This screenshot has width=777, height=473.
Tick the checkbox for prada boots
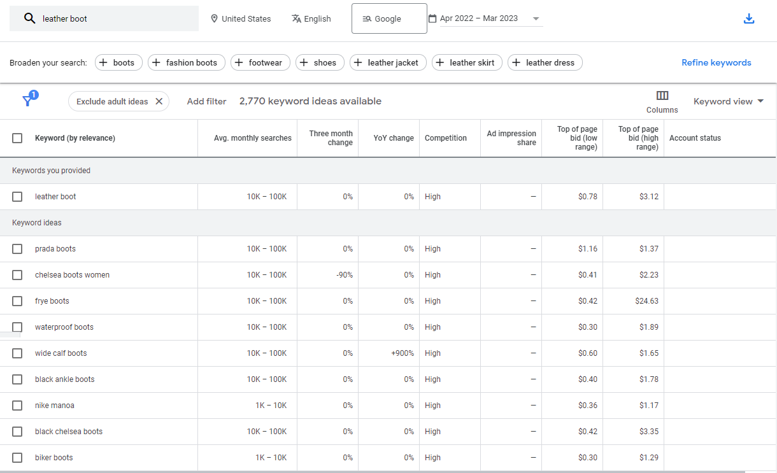(x=17, y=249)
